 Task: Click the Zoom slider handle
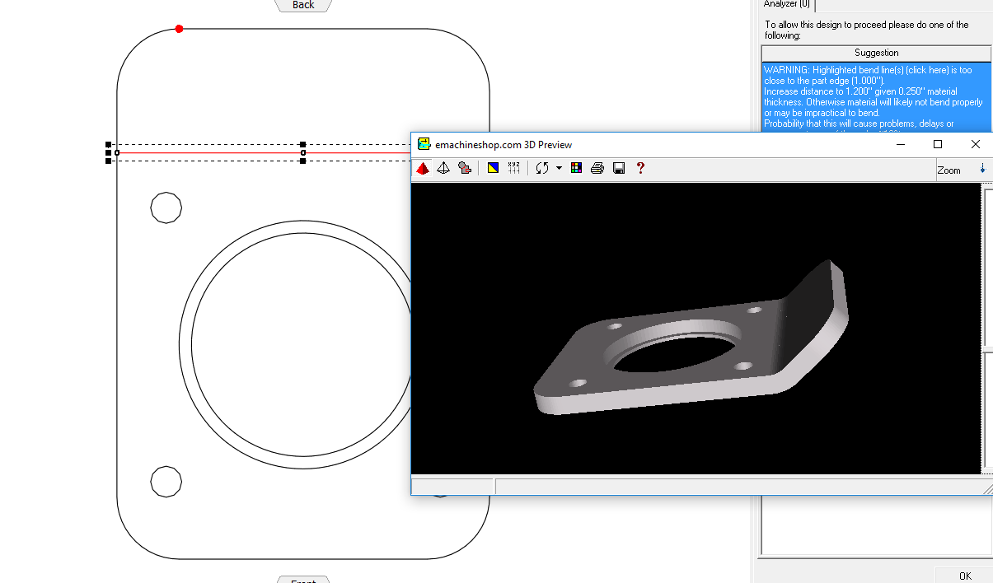982,168
